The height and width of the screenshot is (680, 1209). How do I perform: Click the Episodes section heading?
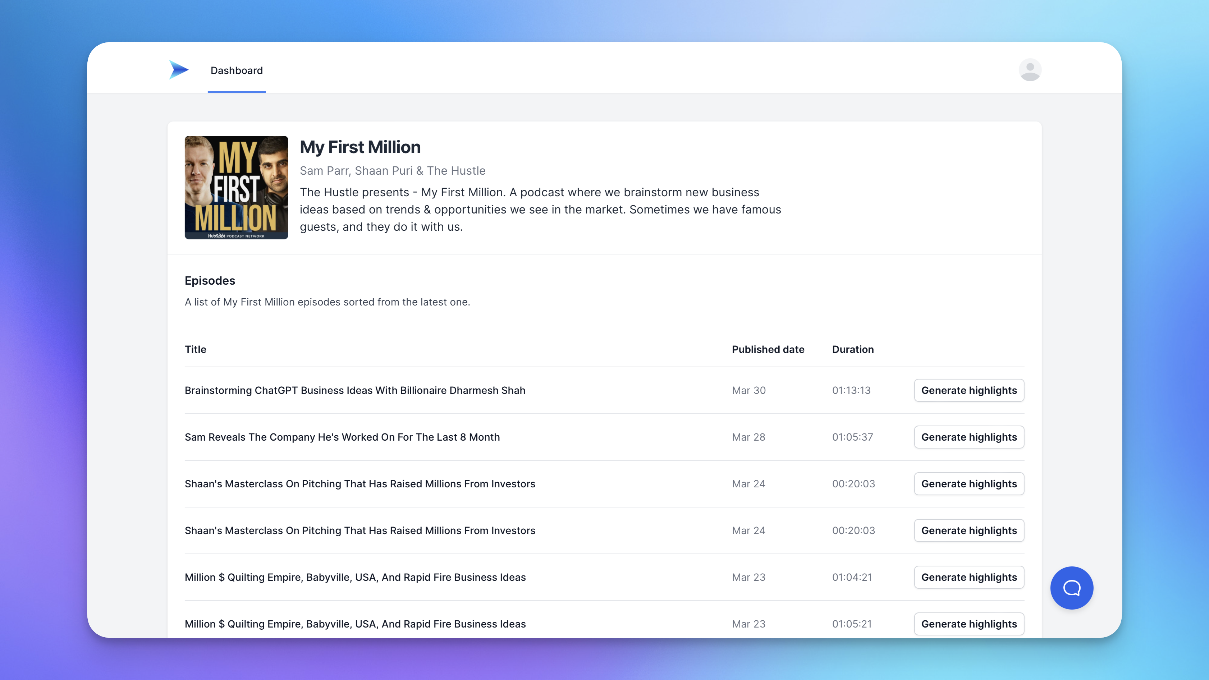210,281
